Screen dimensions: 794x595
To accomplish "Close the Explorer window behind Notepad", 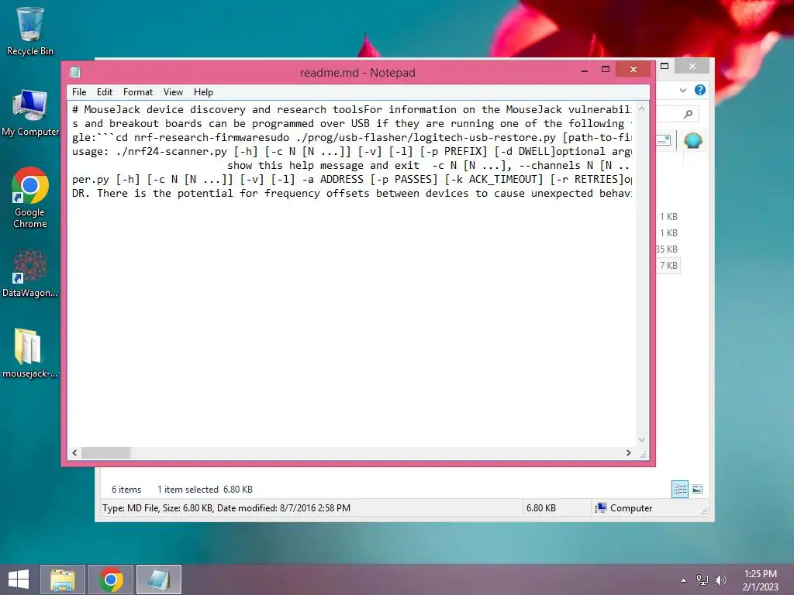I will point(692,66).
